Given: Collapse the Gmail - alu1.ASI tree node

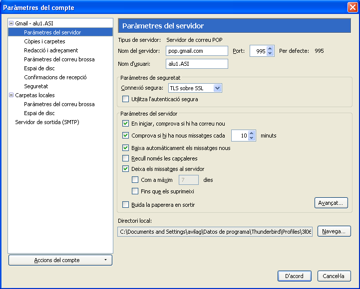Looking at the screenshot, I should pyautogui.click(x=11, y=23).
